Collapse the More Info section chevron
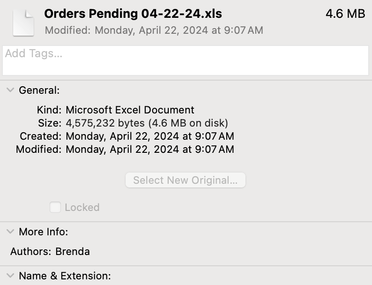372x285 pixels. [x=10, y=232]
